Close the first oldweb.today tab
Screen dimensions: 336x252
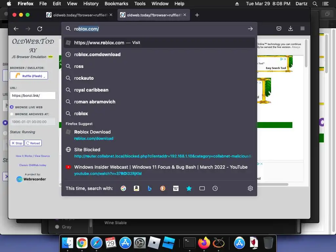click(111, 15)
